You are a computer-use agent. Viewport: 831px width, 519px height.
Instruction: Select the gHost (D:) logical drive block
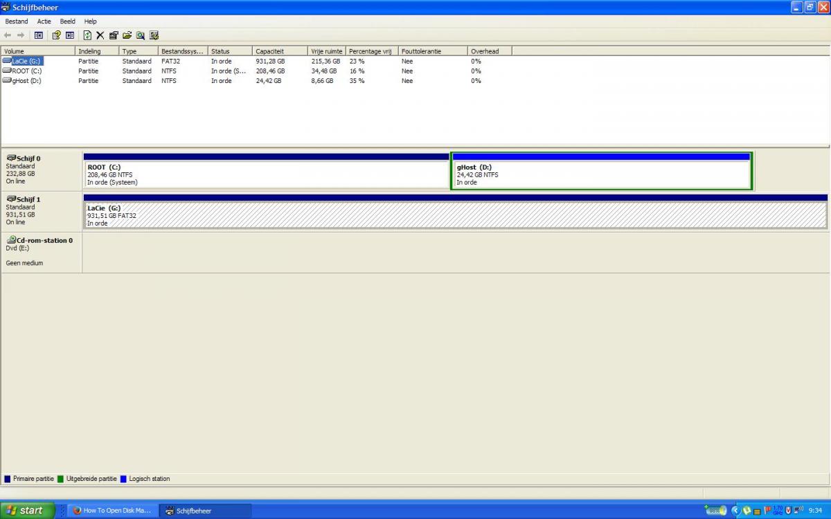[x=602, y=171]
